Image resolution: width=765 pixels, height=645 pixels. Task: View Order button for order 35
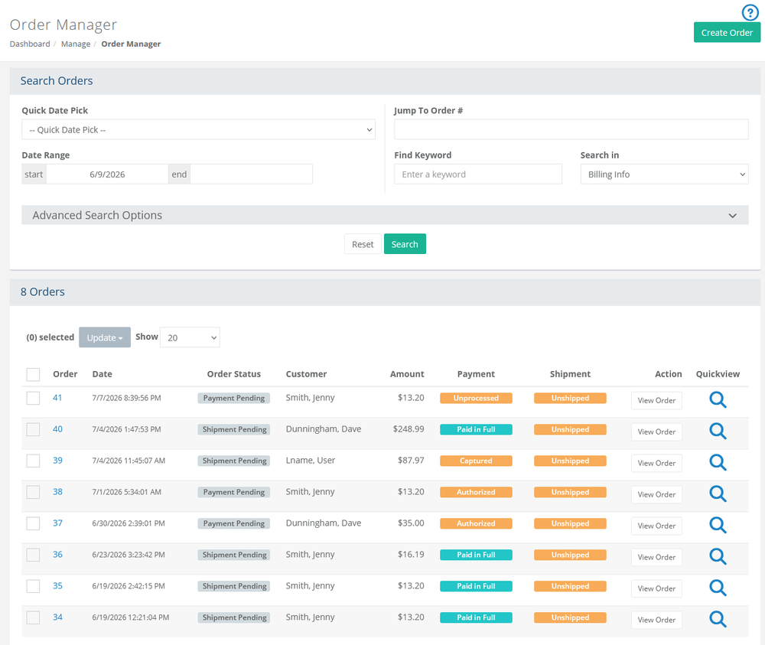pyautogui.click(x=656, y=588)
